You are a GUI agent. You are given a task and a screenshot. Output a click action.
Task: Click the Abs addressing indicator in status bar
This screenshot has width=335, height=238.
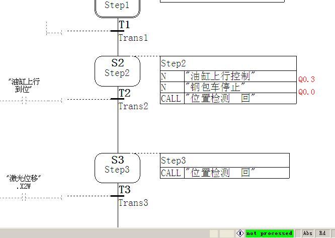click(307, 233)
